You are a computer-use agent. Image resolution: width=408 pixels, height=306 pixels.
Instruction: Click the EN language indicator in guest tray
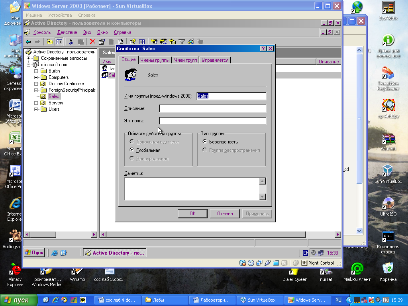point(306,253)
